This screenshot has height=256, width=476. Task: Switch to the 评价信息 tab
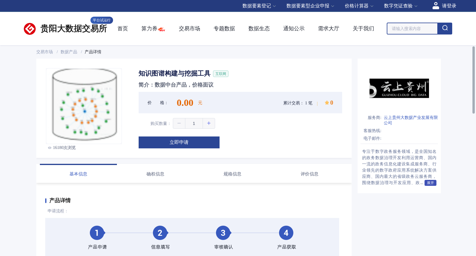pos(309,174)
